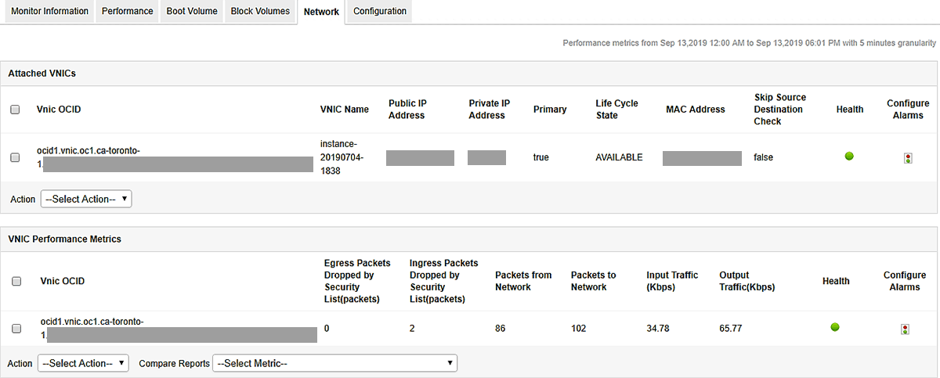Viewport: 940px width, 378px height.
Task: Click Vnic OCID link in Performance Metrics
Action: pos(92,322)
